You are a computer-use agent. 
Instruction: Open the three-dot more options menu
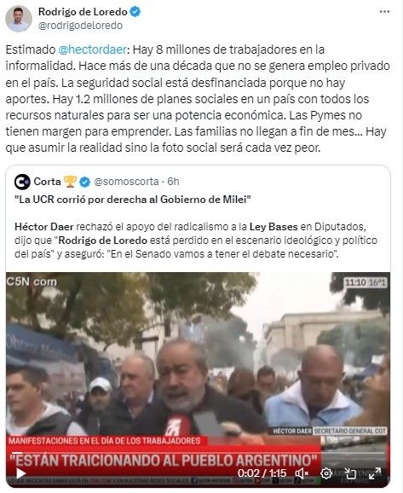coord(384,12)
